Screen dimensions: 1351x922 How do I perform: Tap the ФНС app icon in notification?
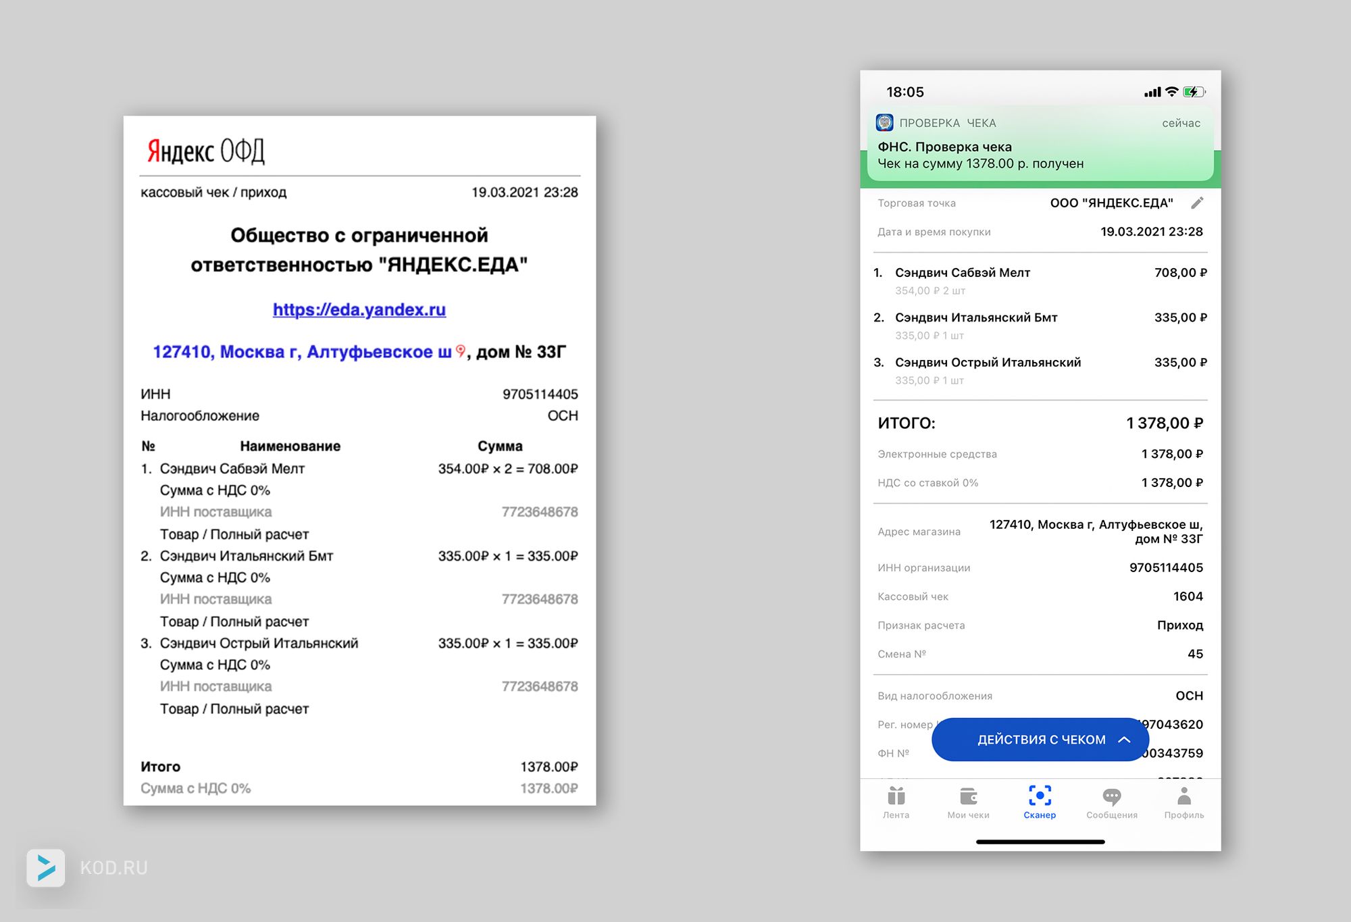[885, 122]
